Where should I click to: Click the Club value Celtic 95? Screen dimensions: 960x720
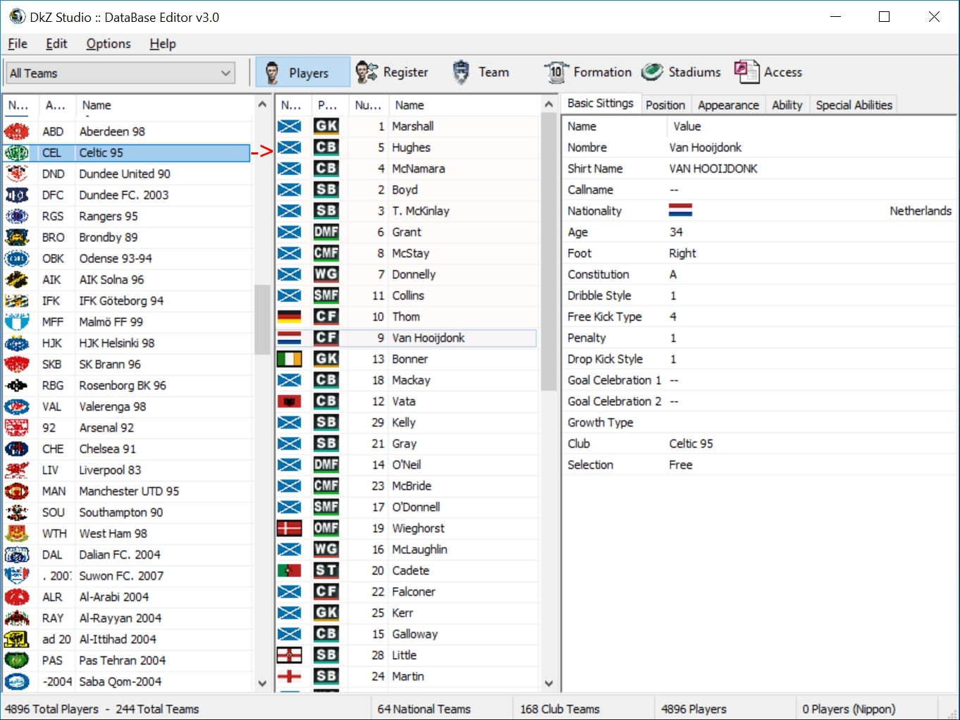[x=691, y=444]
